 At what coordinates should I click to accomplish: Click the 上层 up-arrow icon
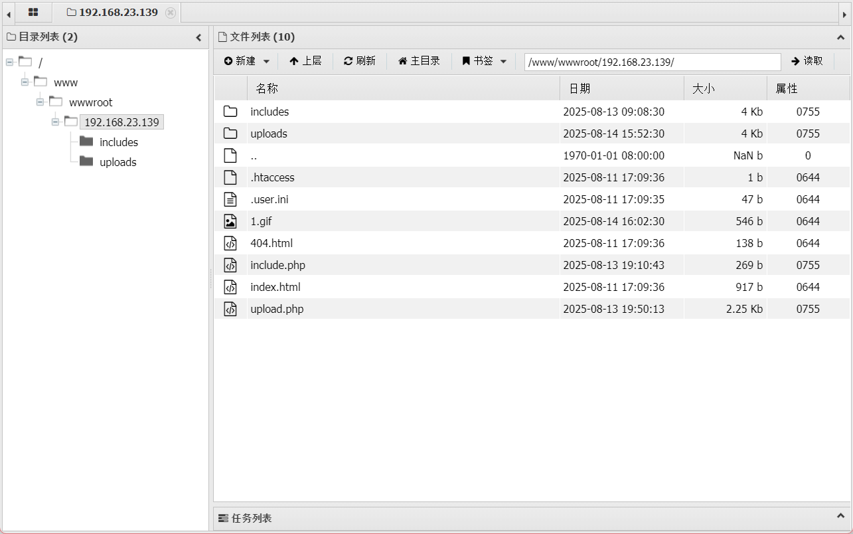point(295,60)
